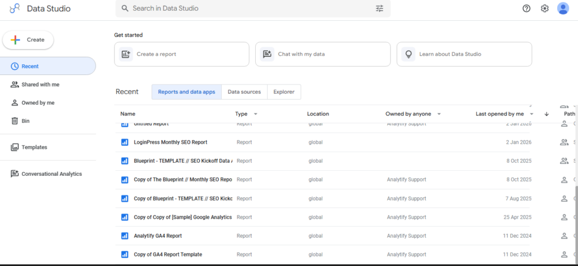Click in the Search in Data Studio field
Image resolution: width=578 pixels, height=266 pixels.
(253, 8)
